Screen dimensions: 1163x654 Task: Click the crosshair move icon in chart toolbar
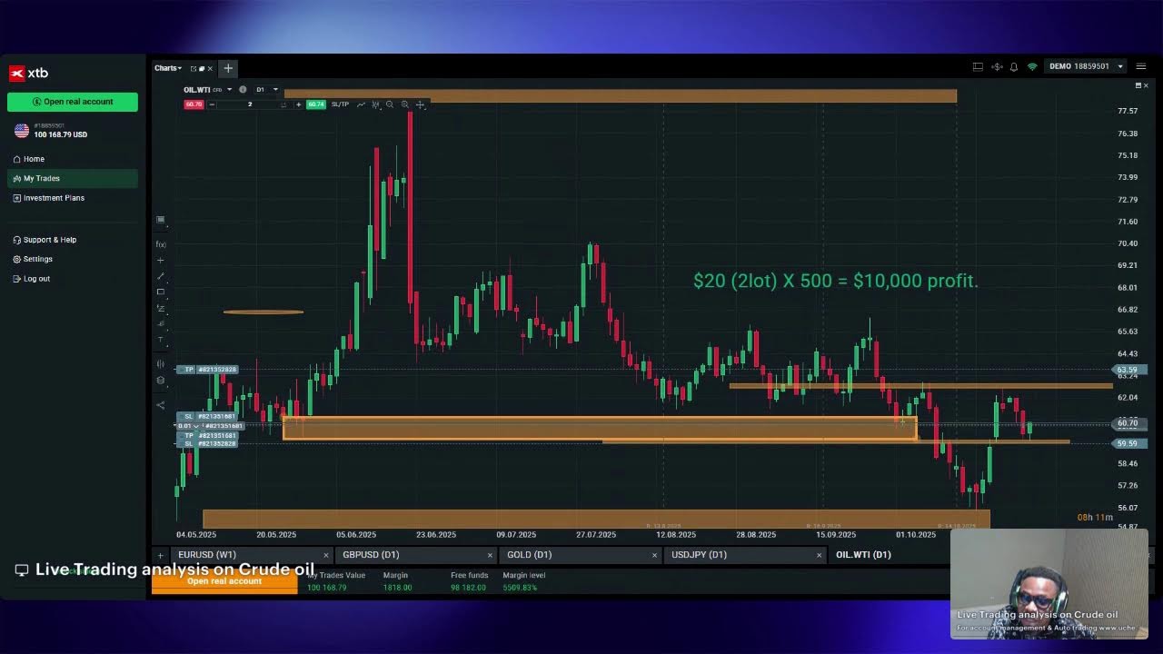coord(420,104)
